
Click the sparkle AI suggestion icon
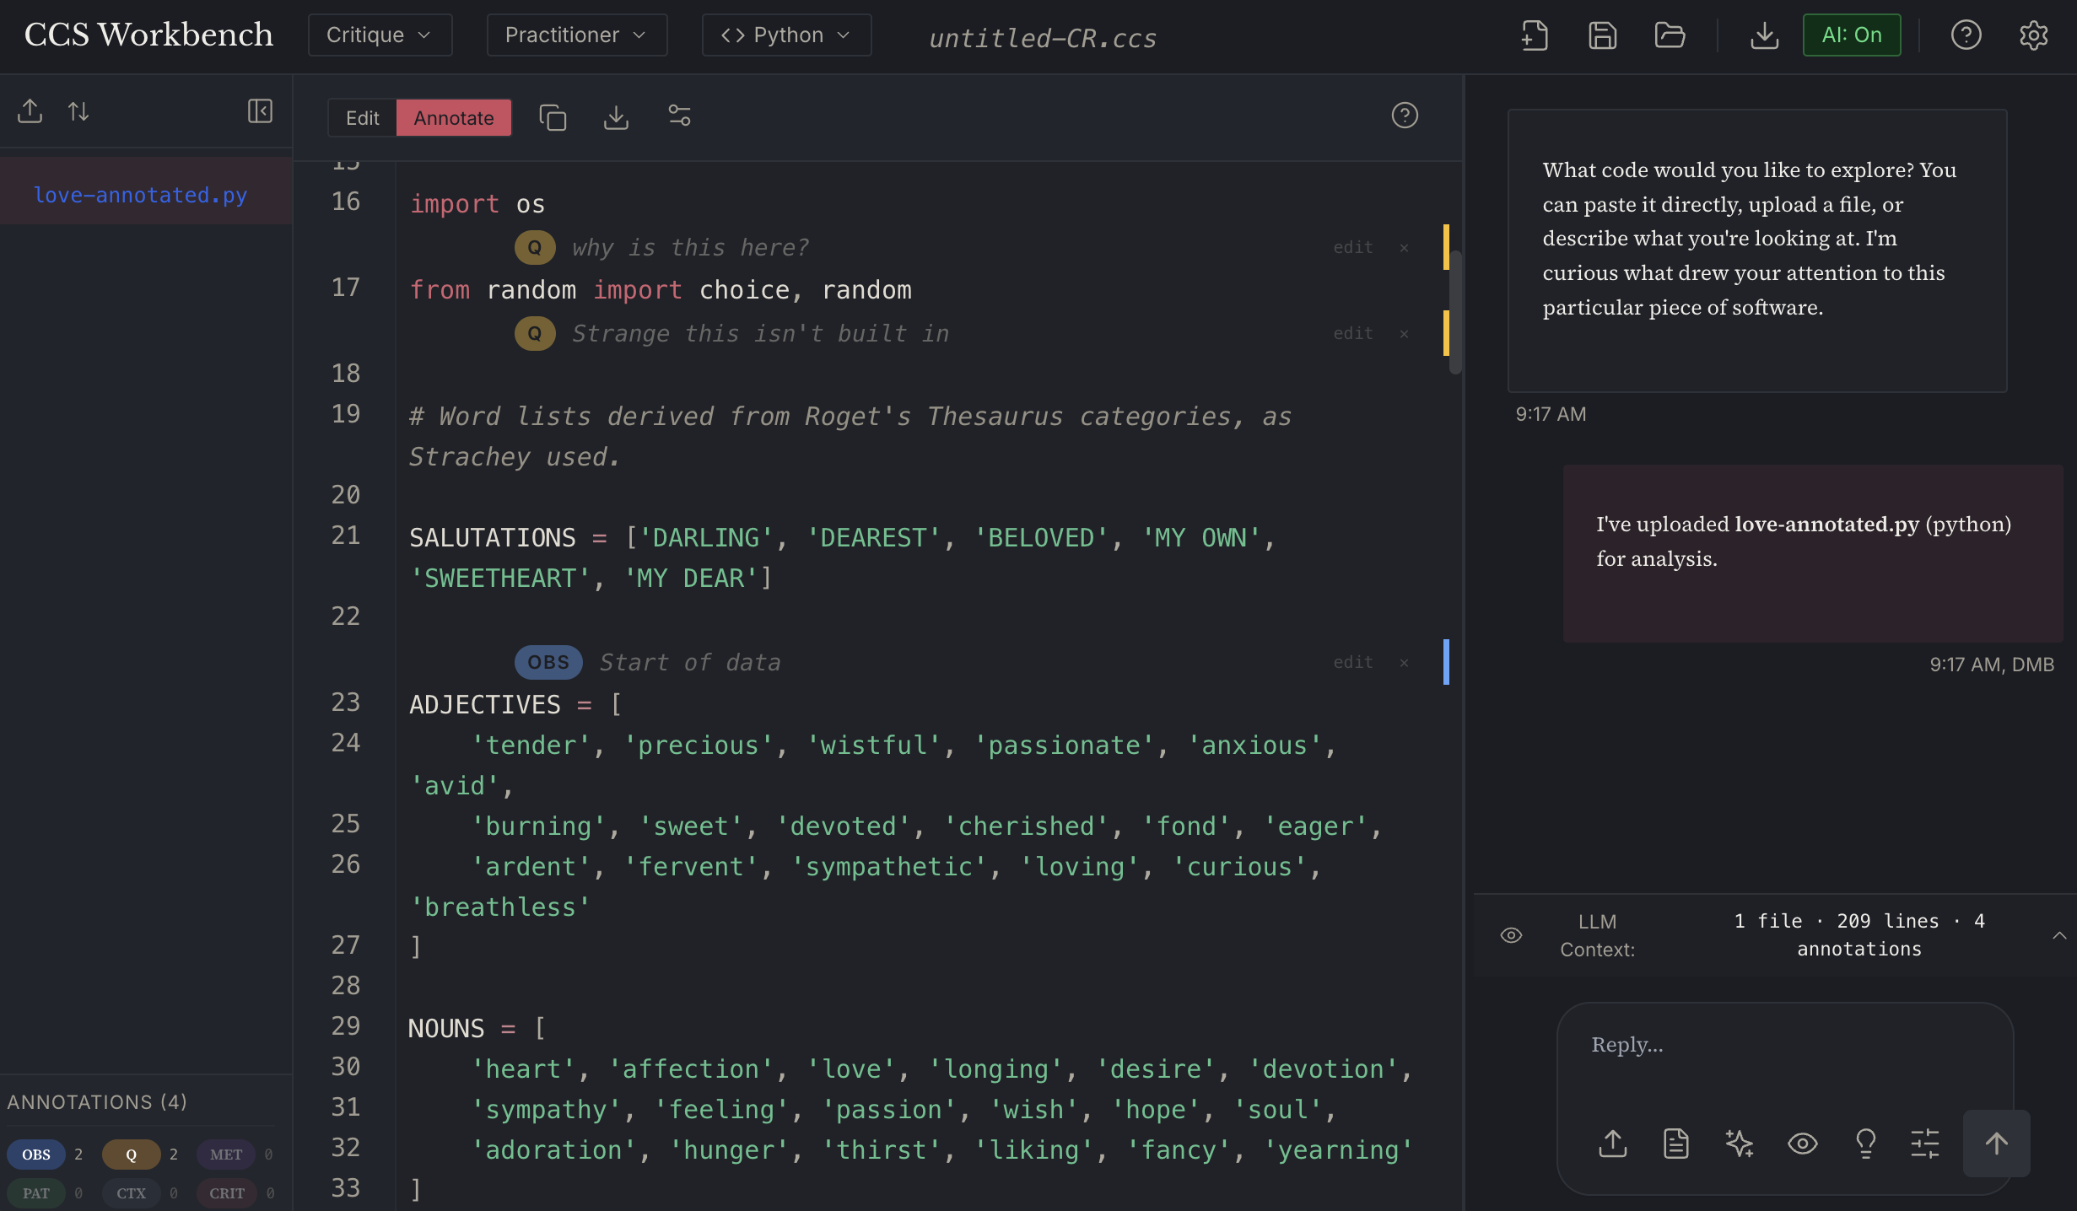(1739, 1144)
